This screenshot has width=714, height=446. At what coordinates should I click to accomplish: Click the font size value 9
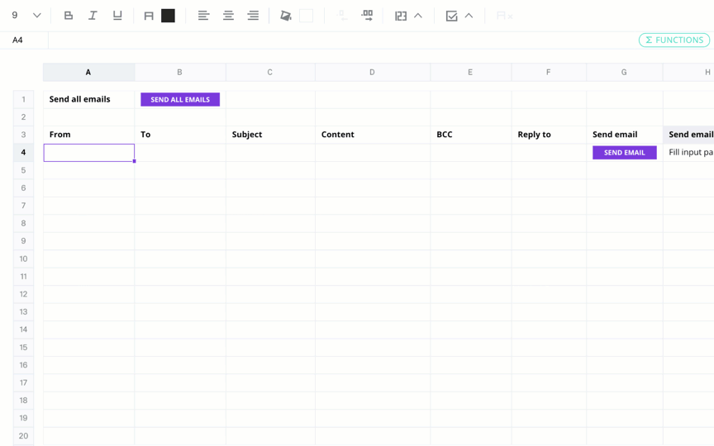[15, 16]
